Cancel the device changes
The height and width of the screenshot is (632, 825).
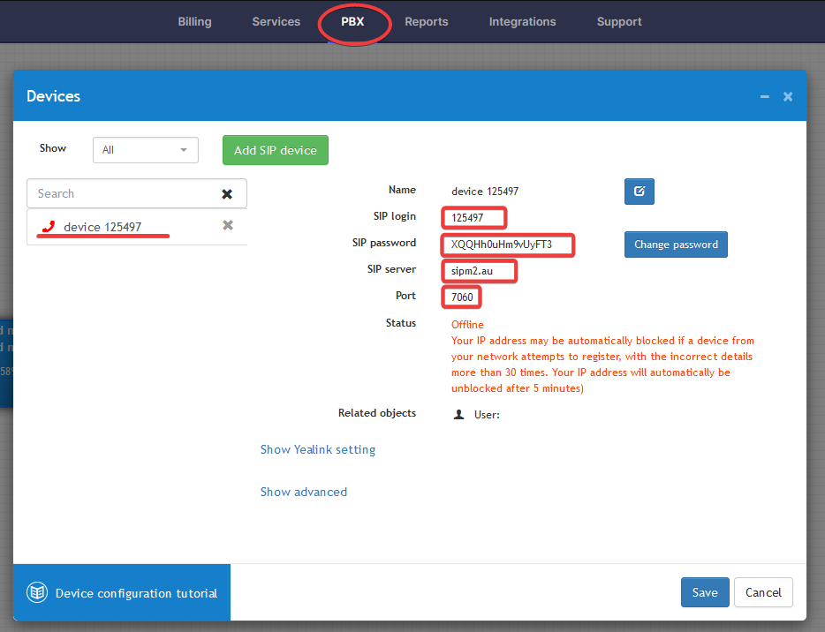pyautogui.click(x=763, y=592)
